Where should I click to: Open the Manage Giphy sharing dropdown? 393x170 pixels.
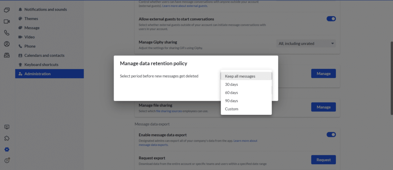coord(306,44)
